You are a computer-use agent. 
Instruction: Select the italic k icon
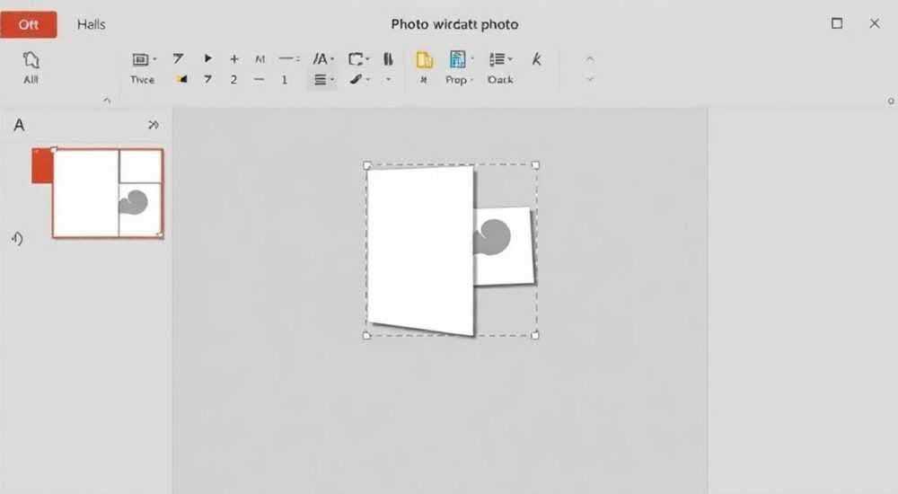[536, 58]
